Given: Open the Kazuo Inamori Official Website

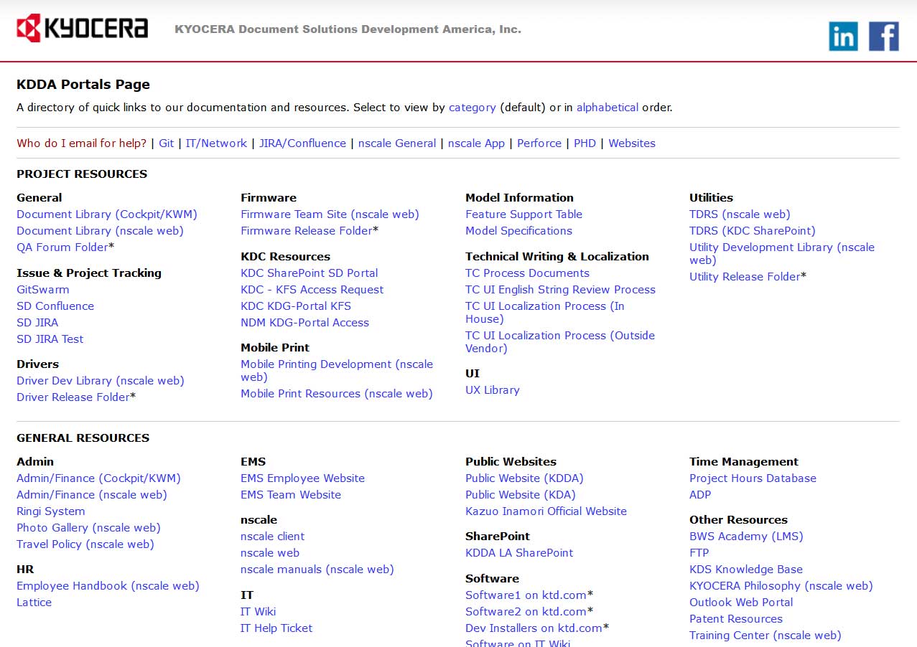Looking at the screenshot, I should (546, 511).
